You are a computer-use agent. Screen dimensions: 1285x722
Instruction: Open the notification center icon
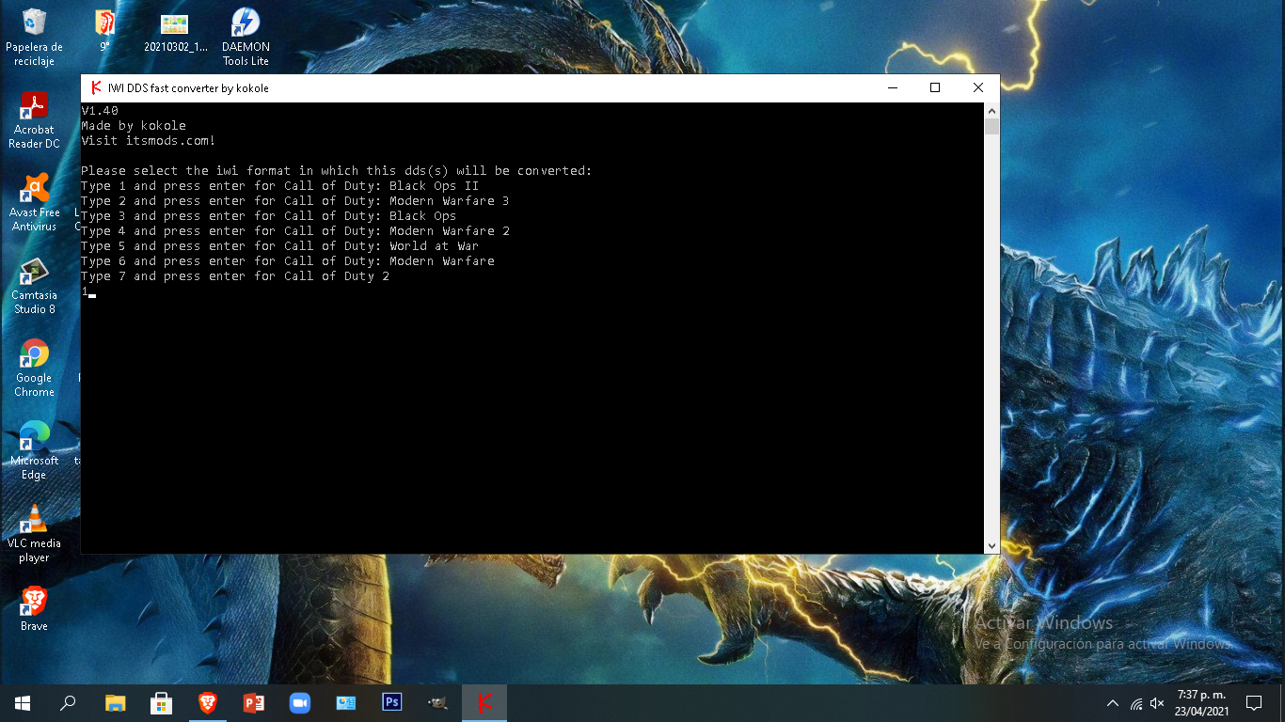point(1253,702)
